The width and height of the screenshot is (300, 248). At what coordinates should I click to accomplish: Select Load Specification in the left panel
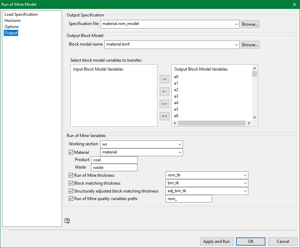21,14
